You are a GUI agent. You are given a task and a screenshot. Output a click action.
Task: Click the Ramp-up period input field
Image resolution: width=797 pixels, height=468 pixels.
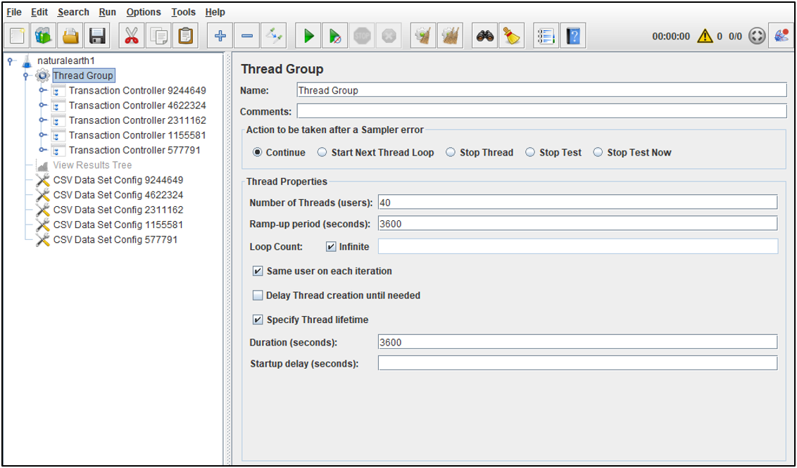[x=577, y=224]
